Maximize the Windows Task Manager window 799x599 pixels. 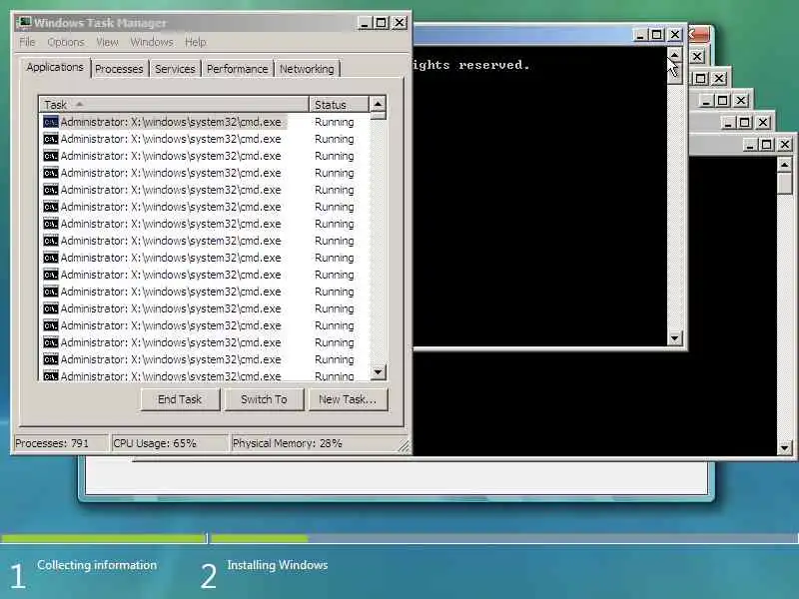click(x=382, y=23)
